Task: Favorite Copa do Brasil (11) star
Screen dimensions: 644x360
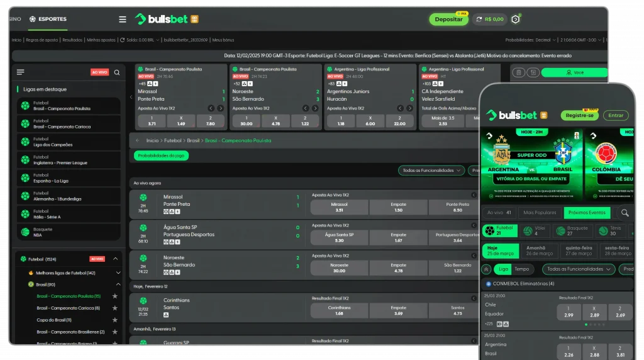Action: (115, 320)
